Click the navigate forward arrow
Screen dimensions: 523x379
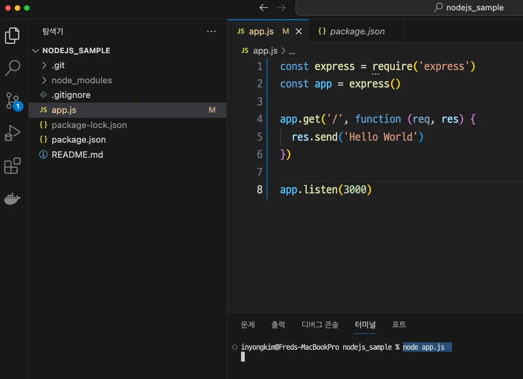[x=282, y=8]
